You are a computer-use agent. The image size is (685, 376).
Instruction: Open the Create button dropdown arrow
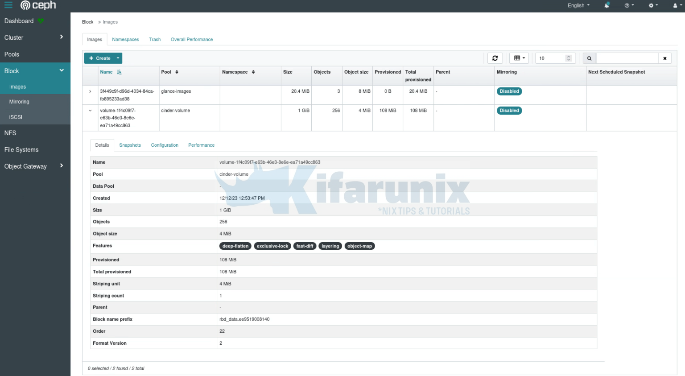[117, 58]
